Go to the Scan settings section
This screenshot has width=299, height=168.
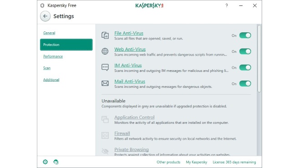(47, 68)
